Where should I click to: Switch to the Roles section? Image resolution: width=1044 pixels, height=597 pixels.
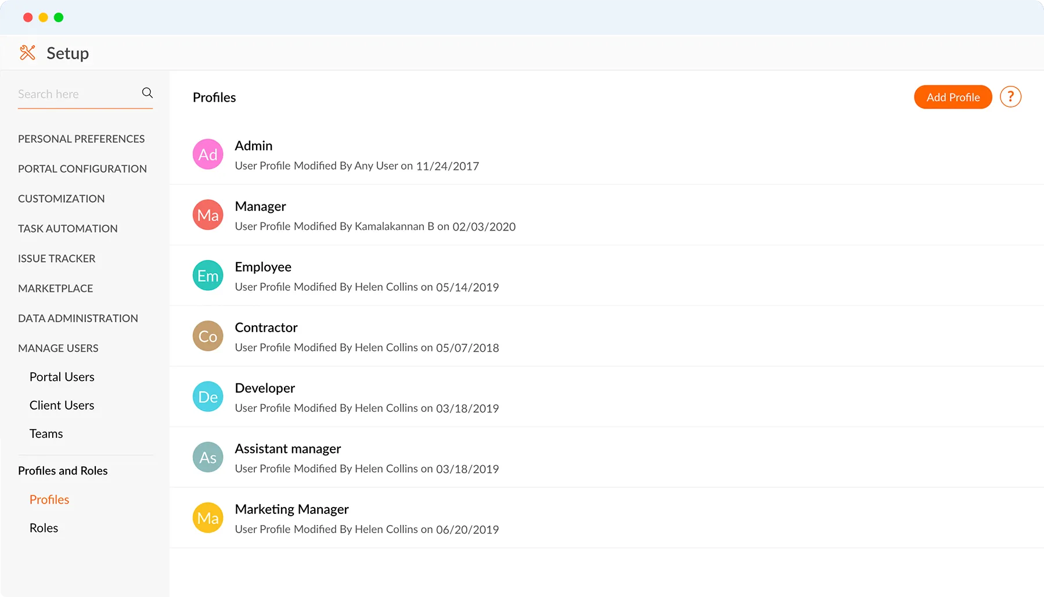click(44, 527)
